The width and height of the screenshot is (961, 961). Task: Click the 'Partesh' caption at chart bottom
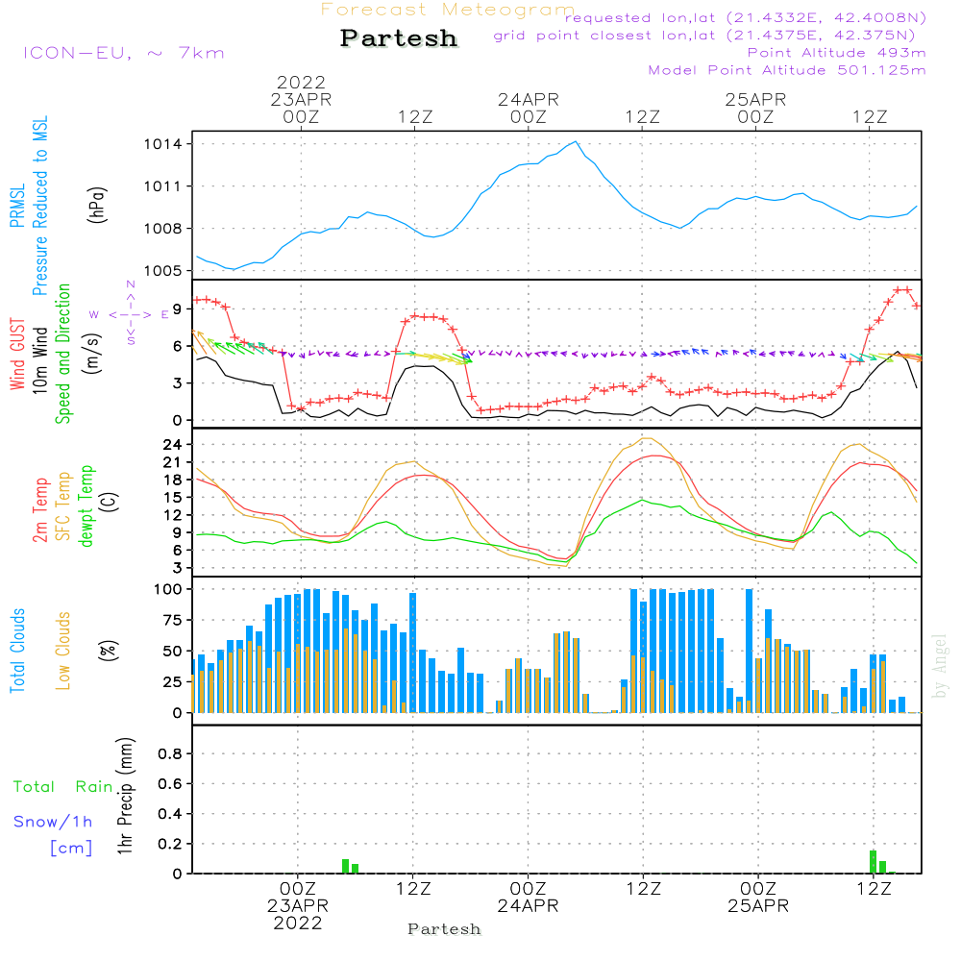pos(444,929)
